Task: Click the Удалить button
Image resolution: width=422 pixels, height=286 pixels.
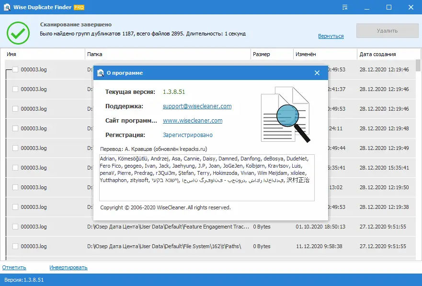Action: pyautogui.click(x=388, y=31)
